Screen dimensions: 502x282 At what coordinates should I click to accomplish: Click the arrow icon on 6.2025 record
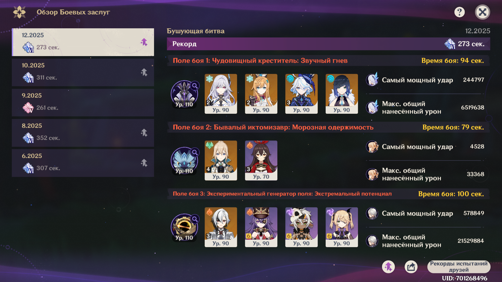[x=144, y=163]
